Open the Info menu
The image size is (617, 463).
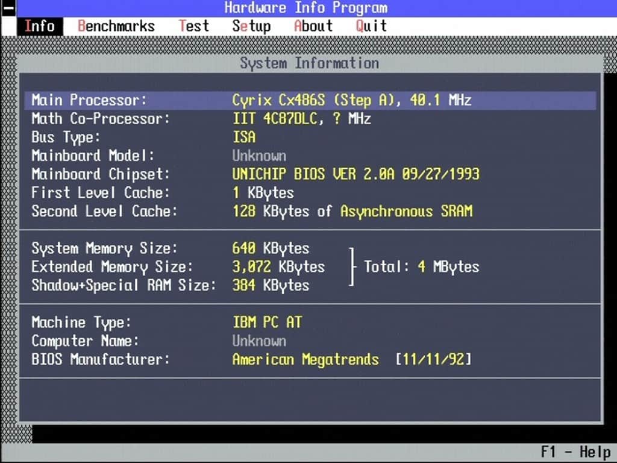tap(40, 27)
